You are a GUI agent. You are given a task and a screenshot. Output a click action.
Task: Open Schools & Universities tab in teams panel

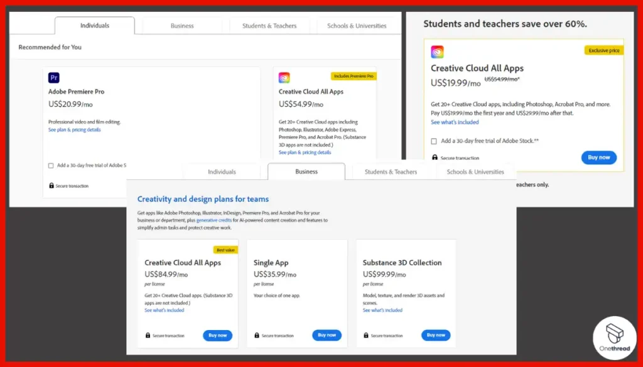click(x=475, y=172)
